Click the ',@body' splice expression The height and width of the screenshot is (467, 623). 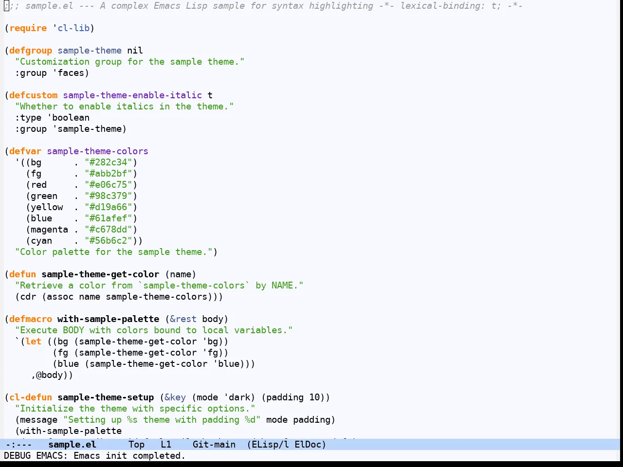(x=49, y=375)
